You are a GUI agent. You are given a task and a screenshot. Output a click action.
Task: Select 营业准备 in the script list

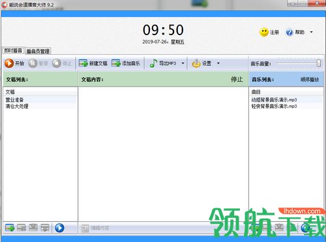click(40, 100)
